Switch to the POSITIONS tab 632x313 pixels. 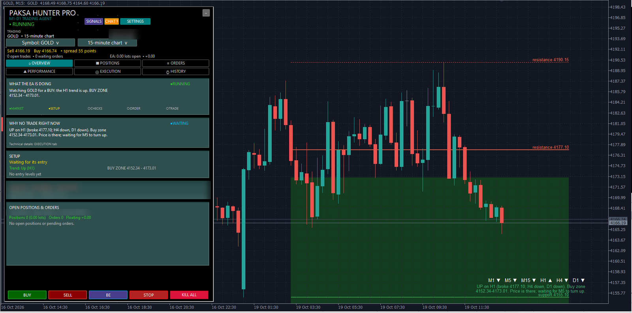[107, 63]
